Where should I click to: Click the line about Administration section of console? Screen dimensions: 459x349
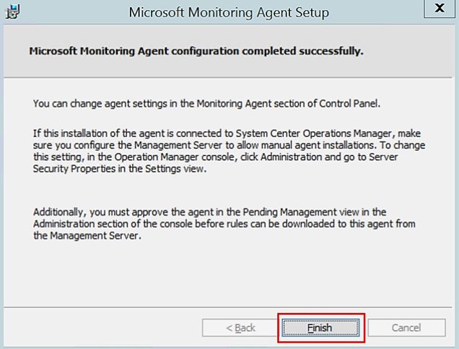click(224, 224)
